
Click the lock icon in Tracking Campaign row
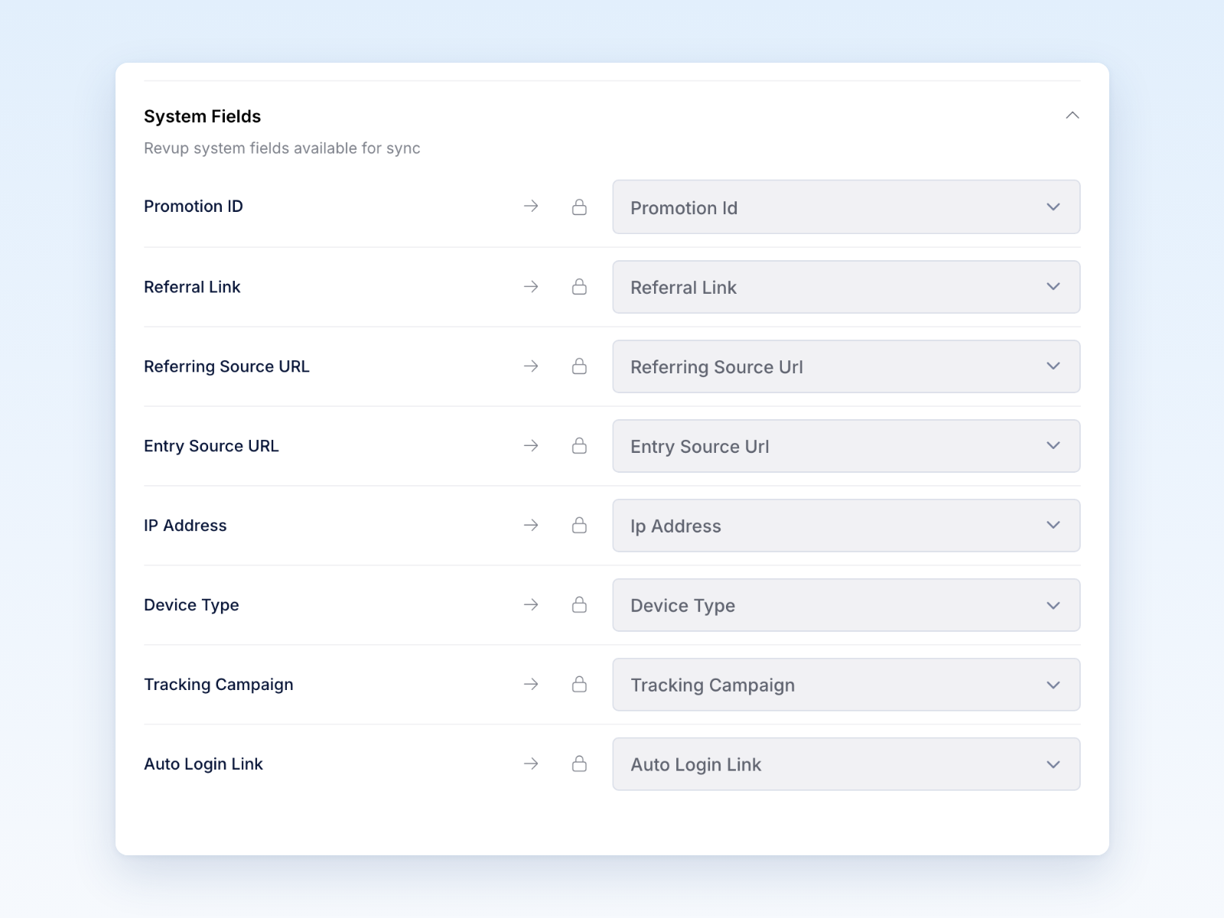pyautogui.click(x=580, y=685)
